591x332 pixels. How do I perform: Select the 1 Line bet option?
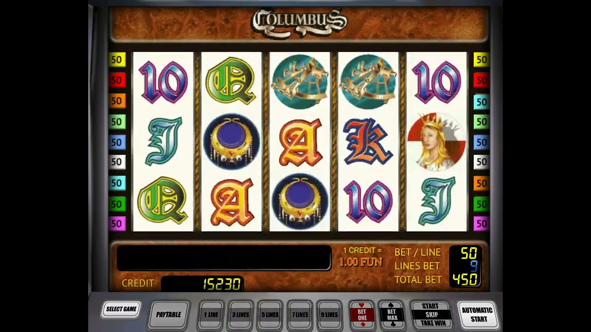(x=211, y=315)
